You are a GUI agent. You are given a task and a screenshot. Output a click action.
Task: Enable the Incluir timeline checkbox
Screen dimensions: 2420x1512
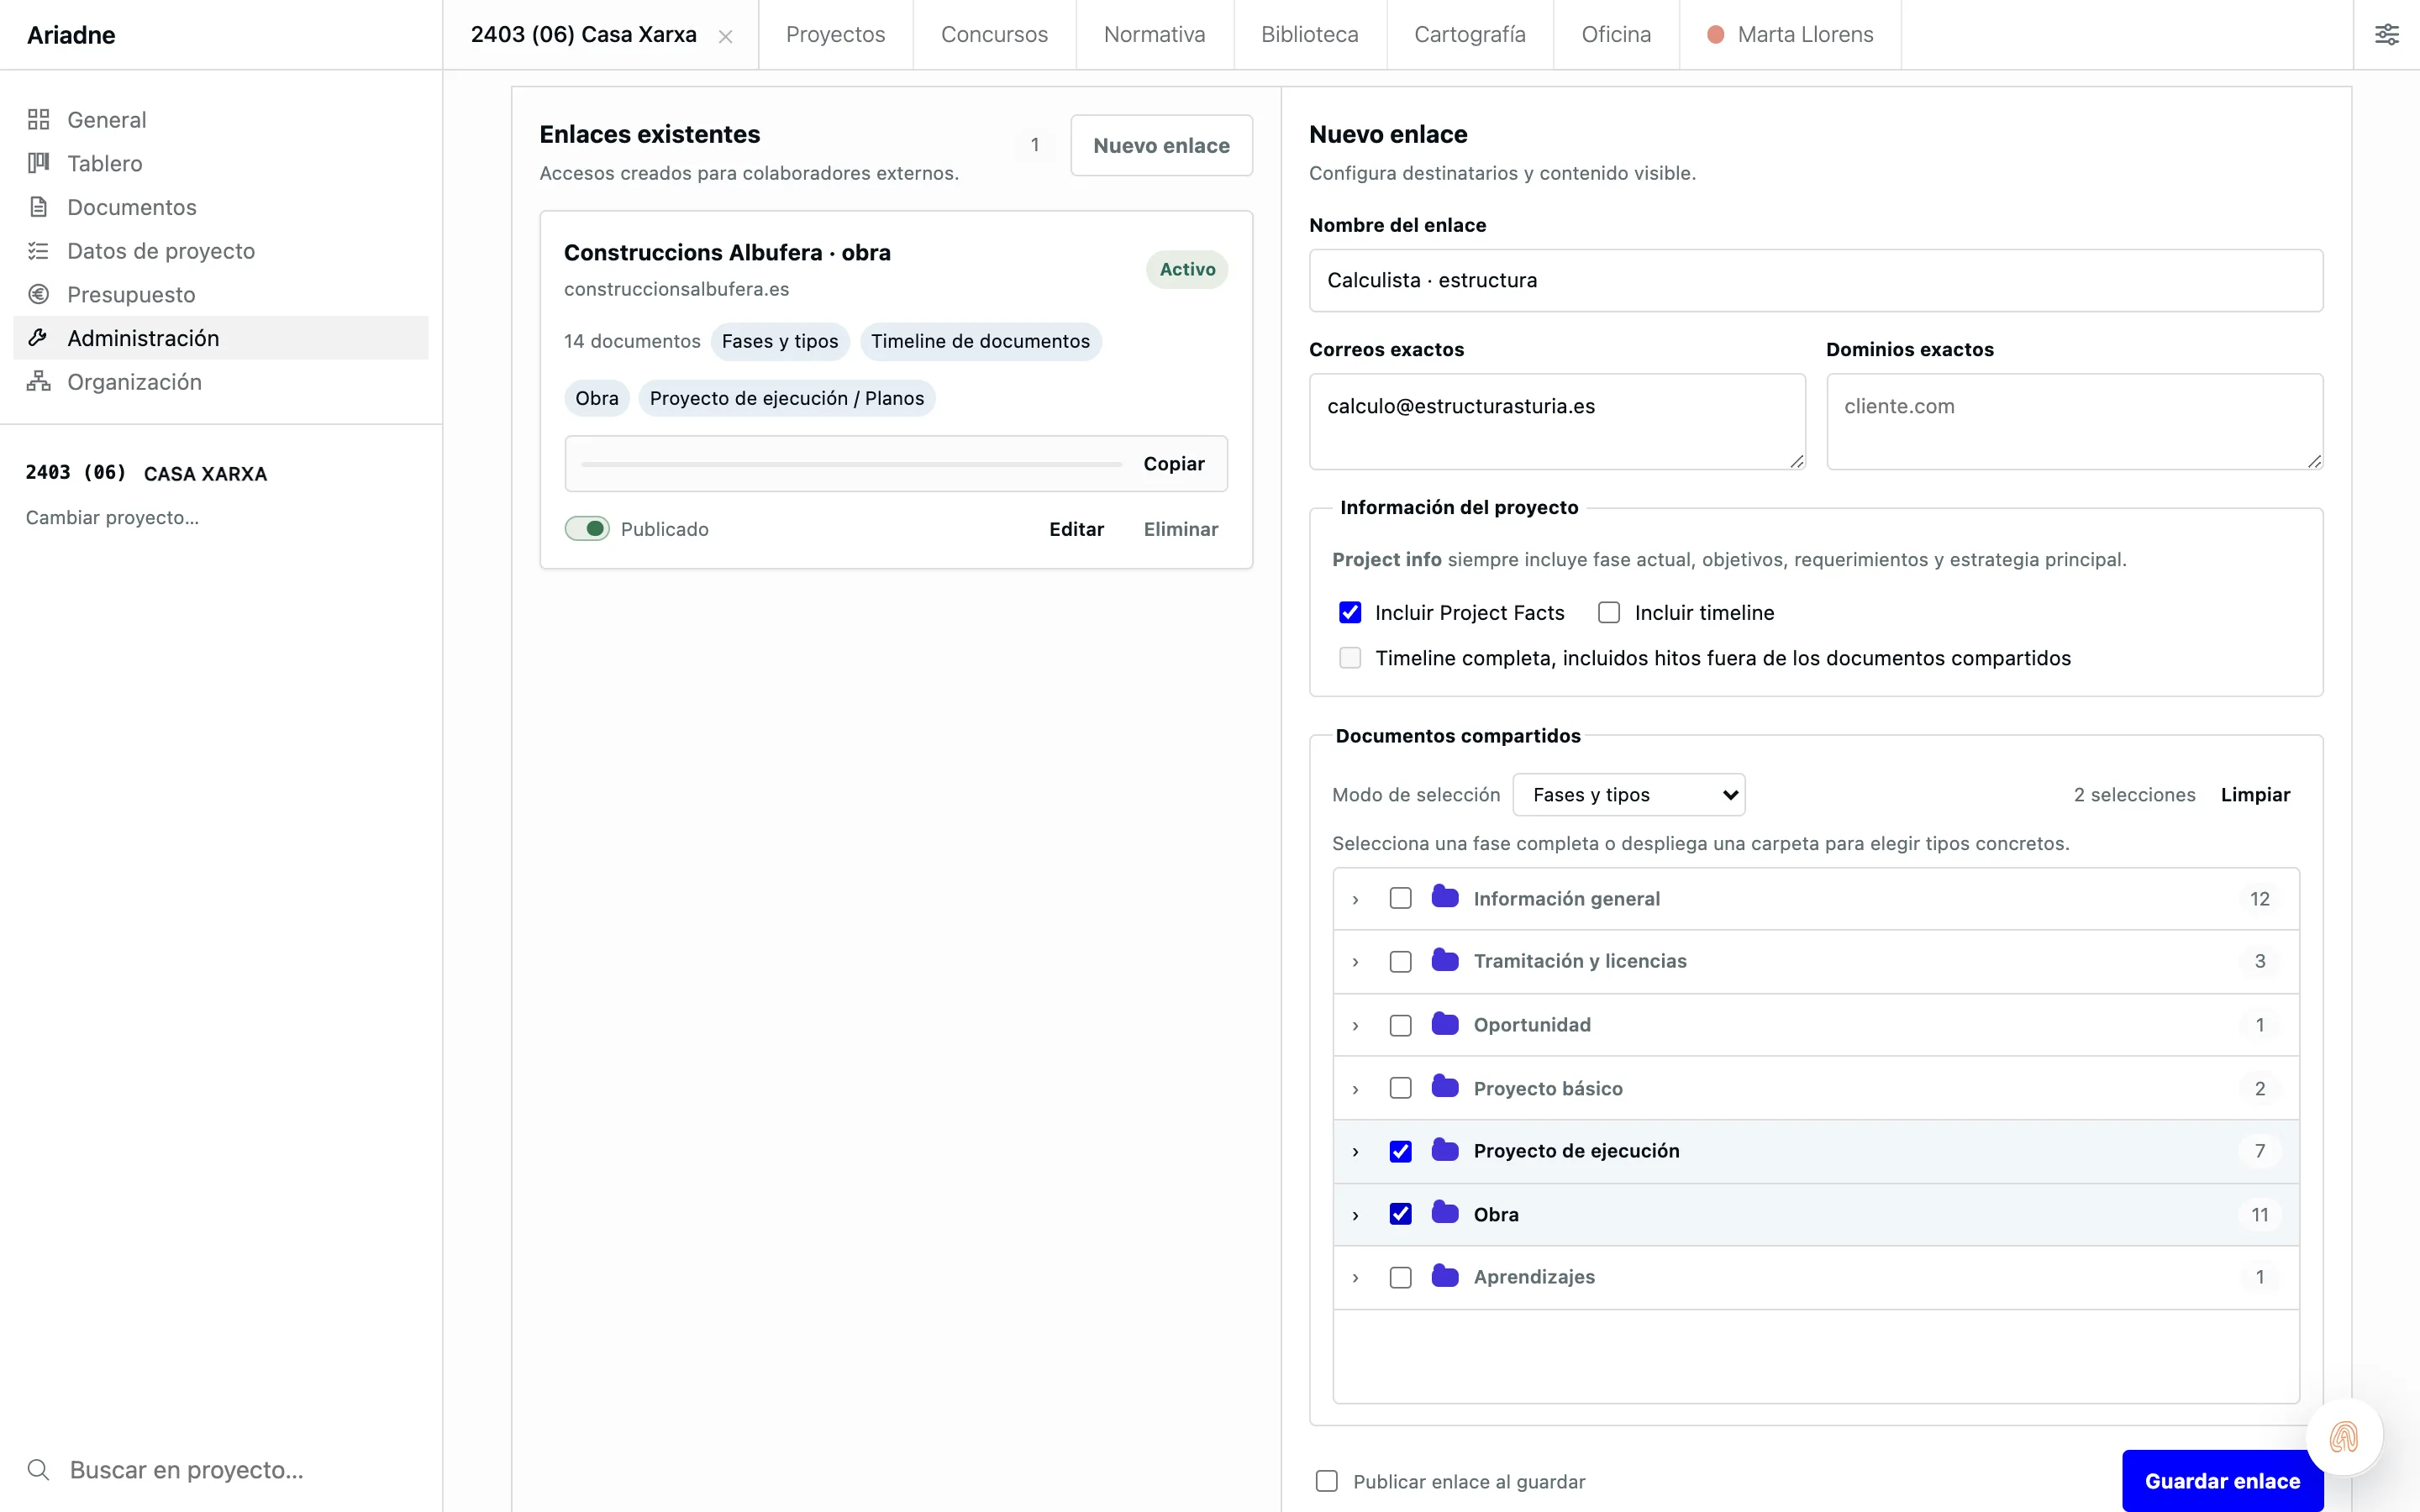click(1609, 613)
